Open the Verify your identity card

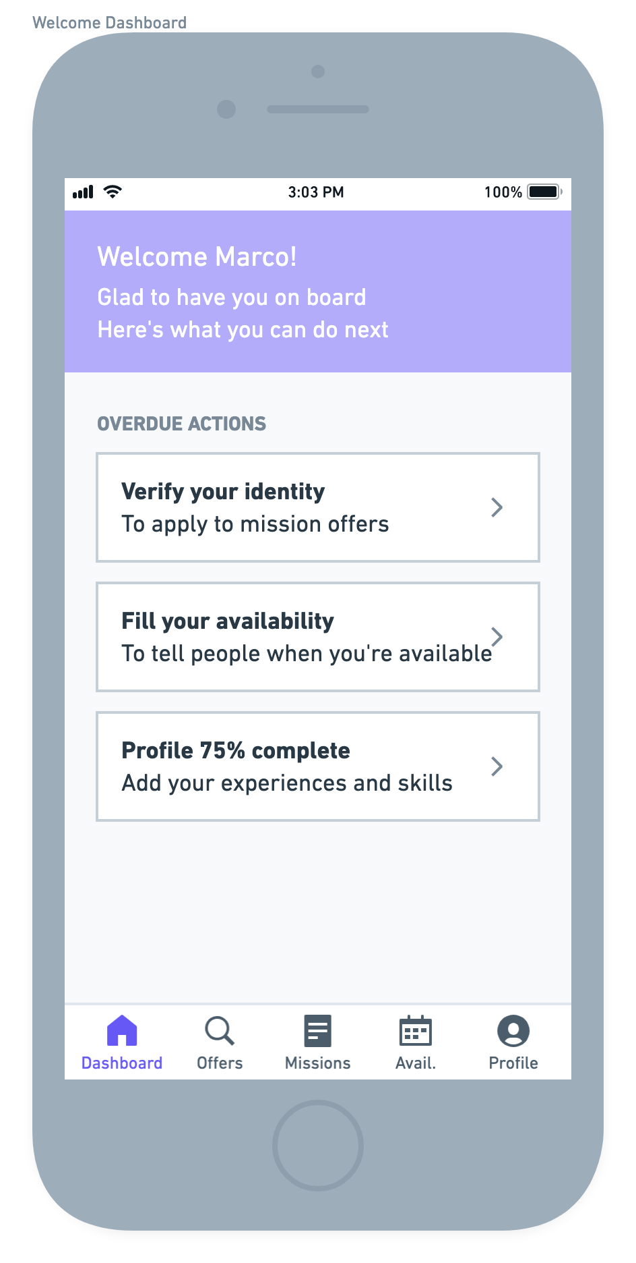point(318,507)
